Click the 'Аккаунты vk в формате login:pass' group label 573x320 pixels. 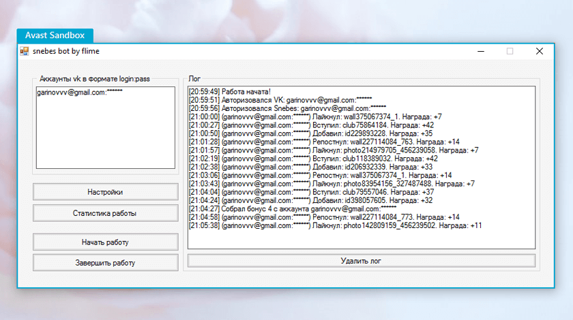95,79
